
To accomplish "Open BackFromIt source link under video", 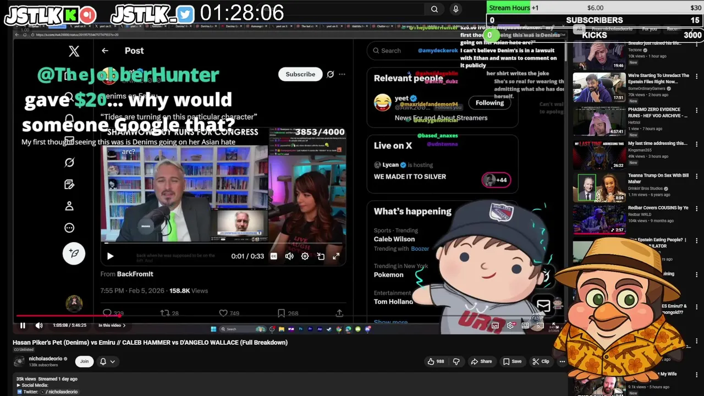I will click(x=135, y=274).
